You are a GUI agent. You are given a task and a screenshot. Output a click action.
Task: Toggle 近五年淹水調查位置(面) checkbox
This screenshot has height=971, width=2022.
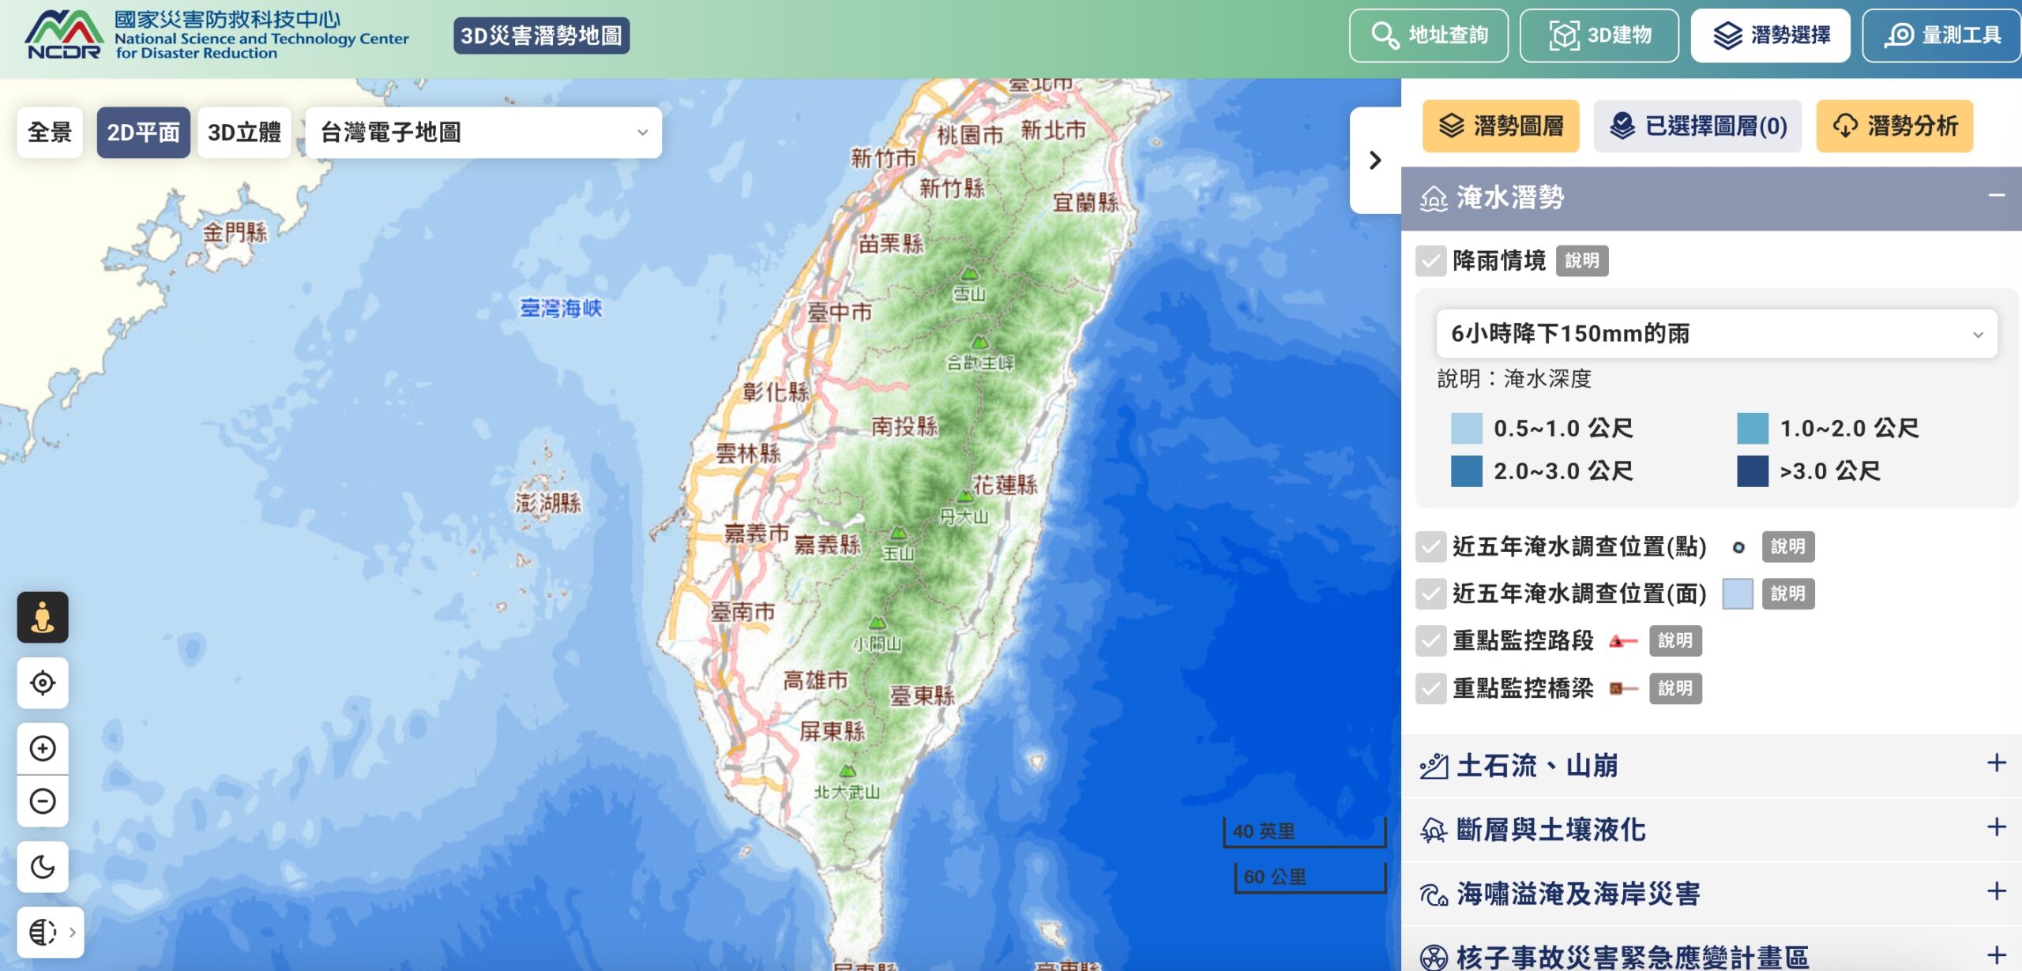point(1431,594)
